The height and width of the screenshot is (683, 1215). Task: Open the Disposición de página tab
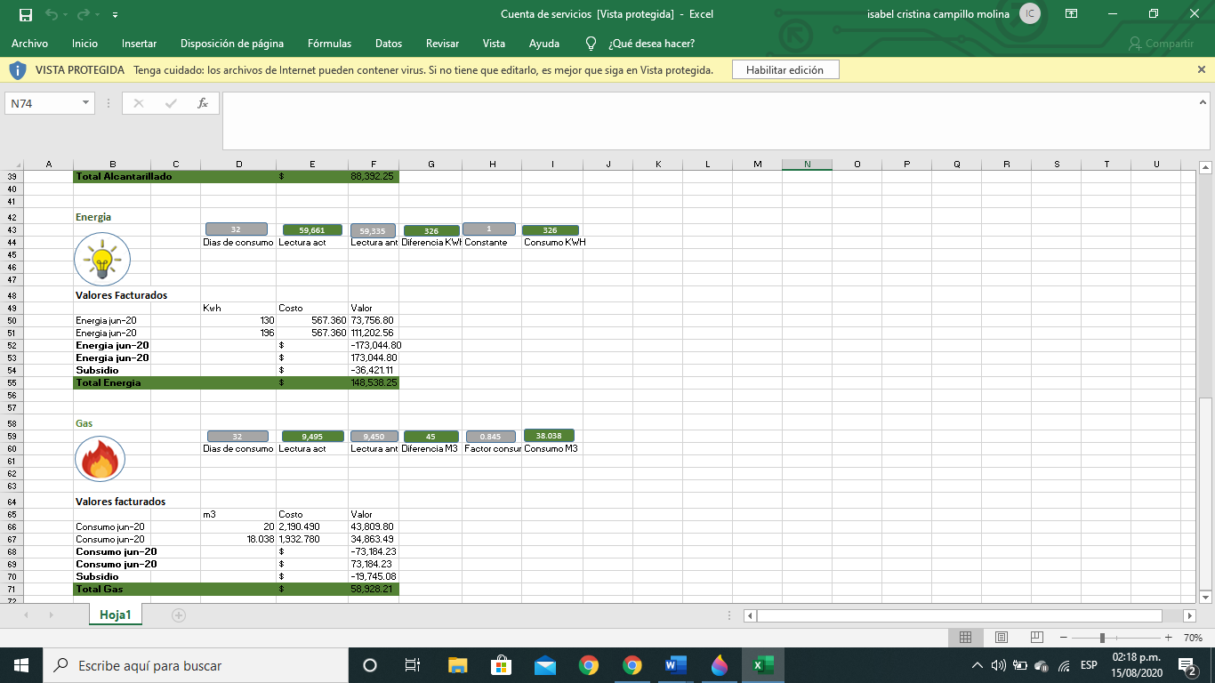[232, 44]
